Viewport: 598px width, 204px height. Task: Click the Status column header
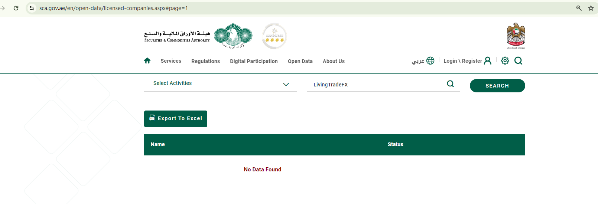click(x=395, y=144)
